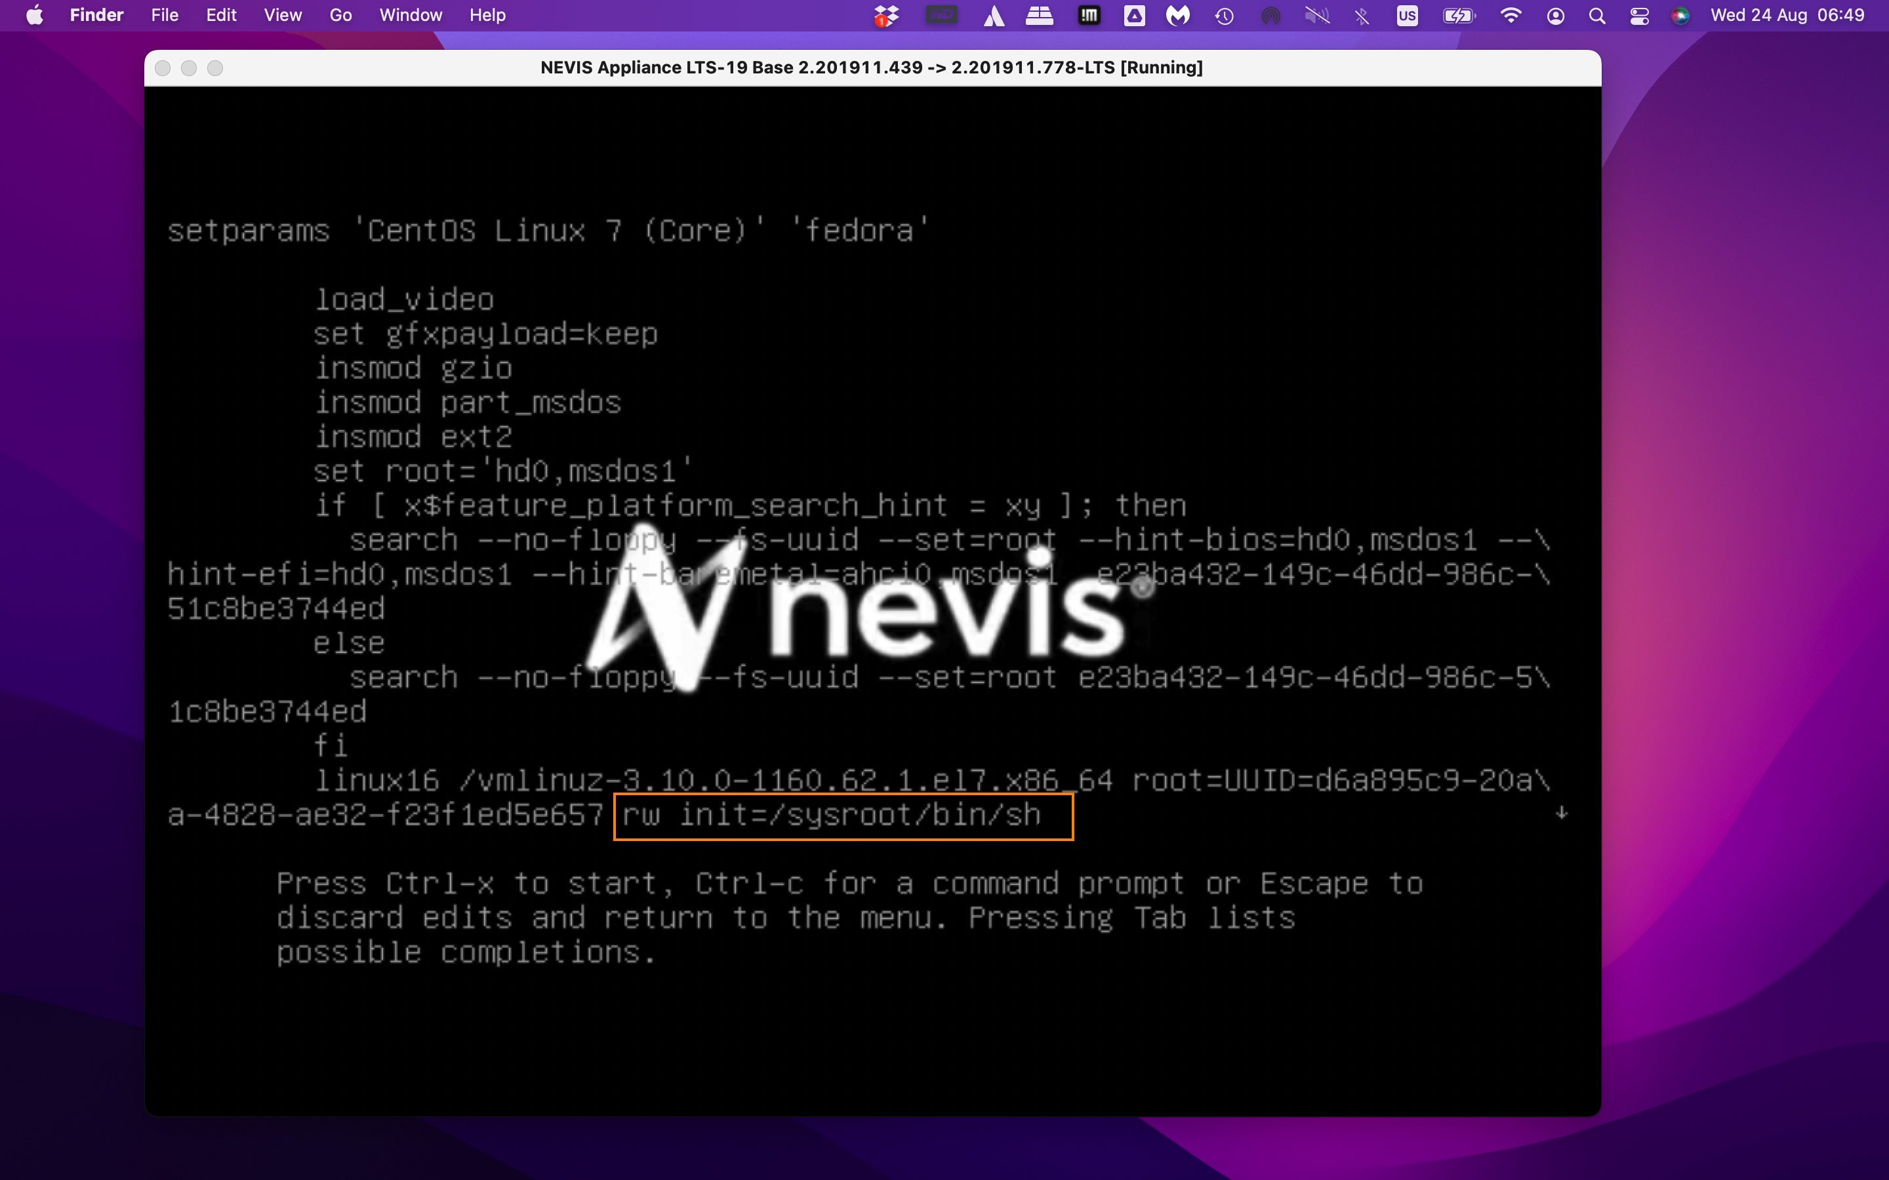Viewport: 1889px width, 1180px height.
Task: Click the WD drive utility icon
Action: pos(941,16)
